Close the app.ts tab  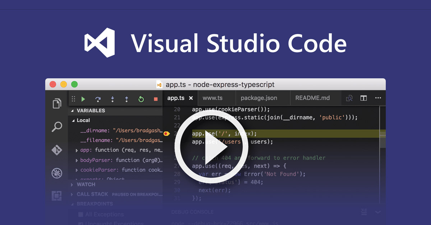pyautogui.click(x=191, y=98)
